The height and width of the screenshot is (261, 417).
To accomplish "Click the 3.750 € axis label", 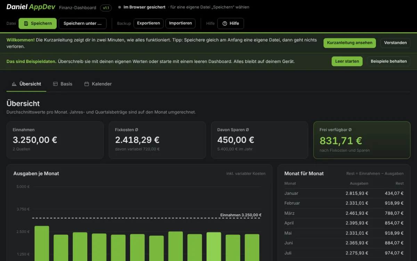I will pos(23,209).
